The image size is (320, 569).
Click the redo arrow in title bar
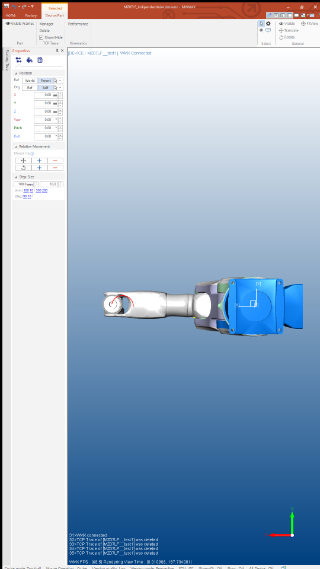coord(24,7)
